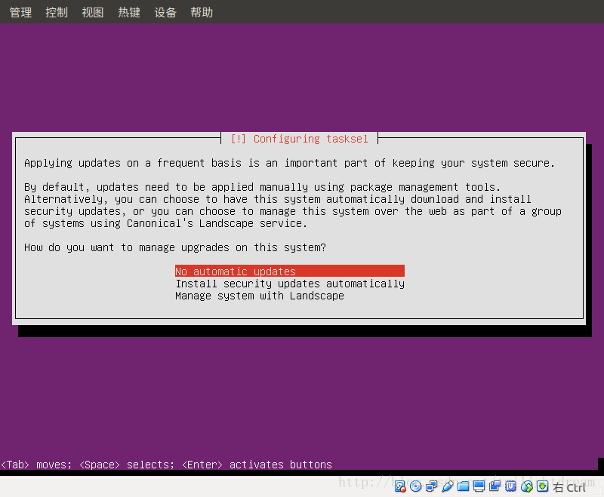Click the optical drive status icon

(x=415, y=486)
